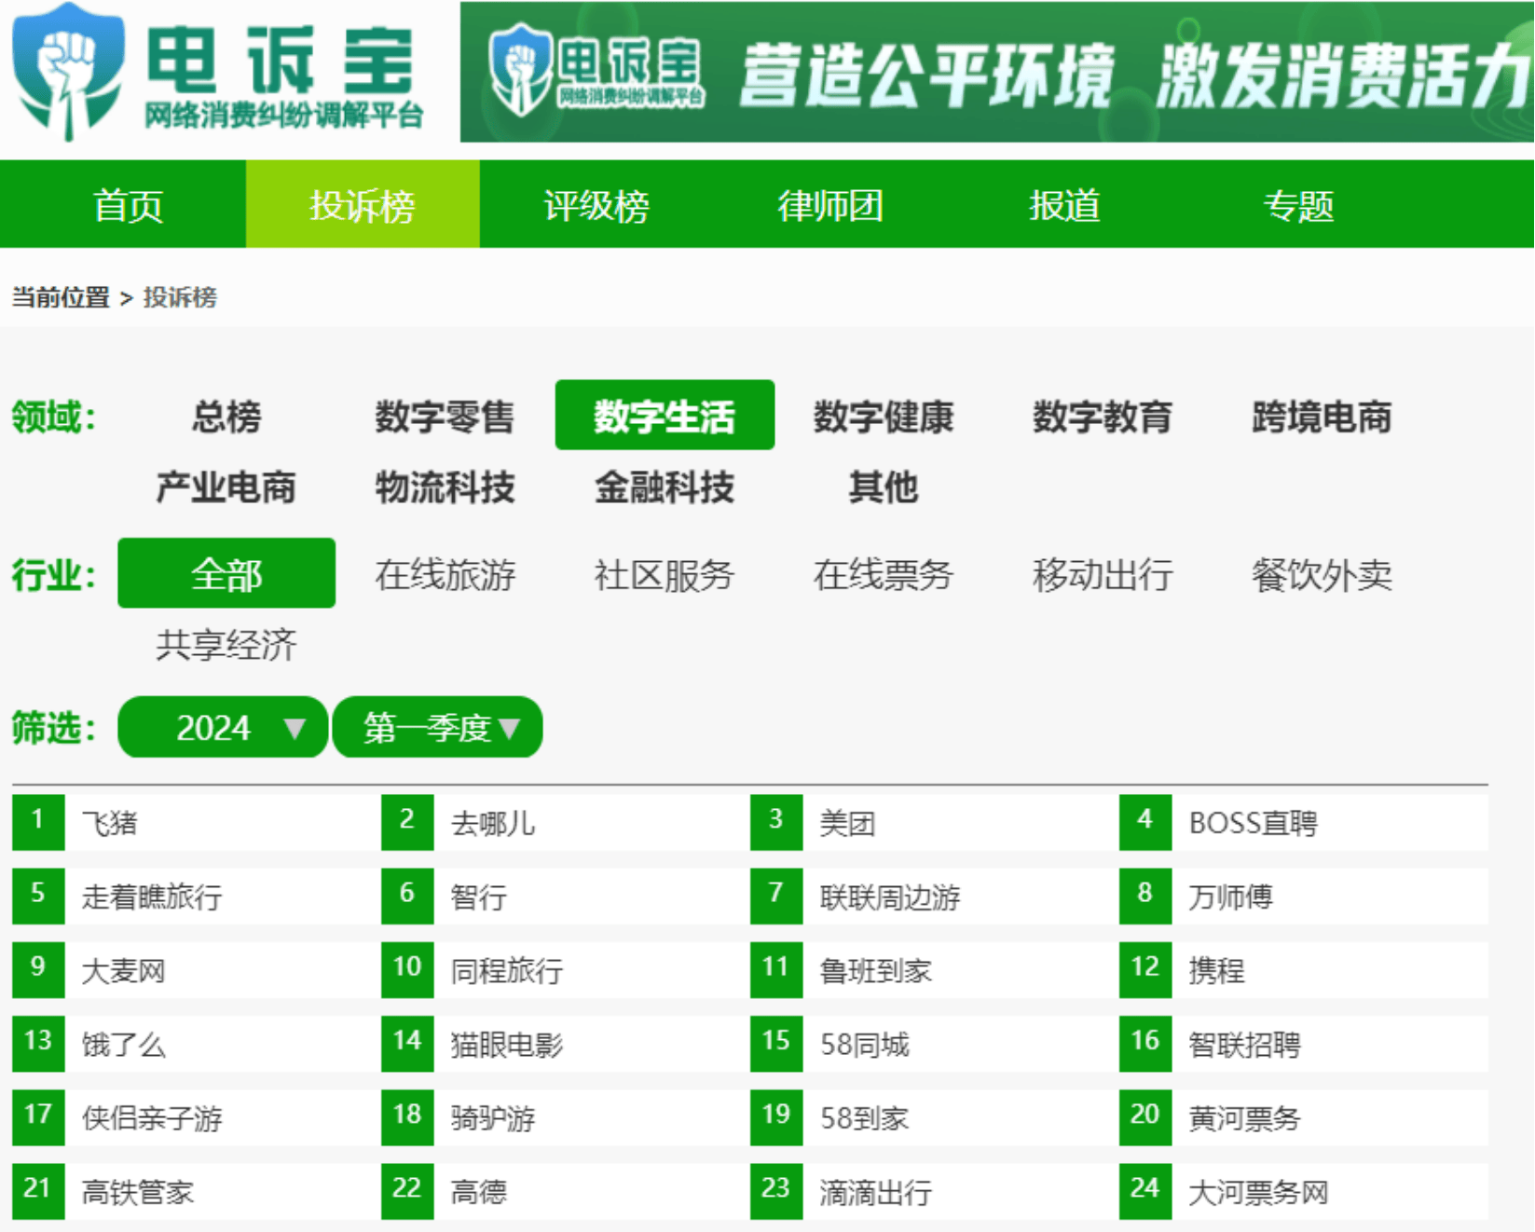Filter industry by 社区服务
Image resolution: width=1535 pixels, height=1232 pixels.
click(665, 573)
